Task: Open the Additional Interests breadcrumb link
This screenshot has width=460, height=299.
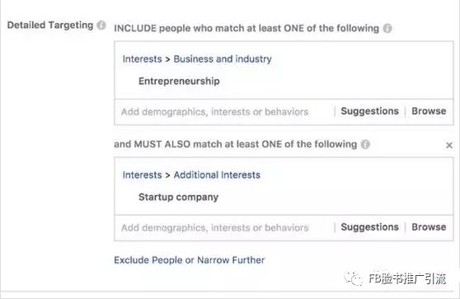Action: [217, 175]
